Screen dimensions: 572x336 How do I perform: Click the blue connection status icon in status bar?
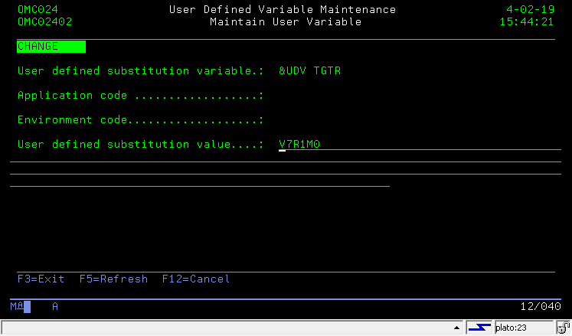pyautogui.click(x=479, y=328)
